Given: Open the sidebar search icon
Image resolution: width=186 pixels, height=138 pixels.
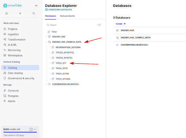Looking at the screenshot, I should coord(34,13).
